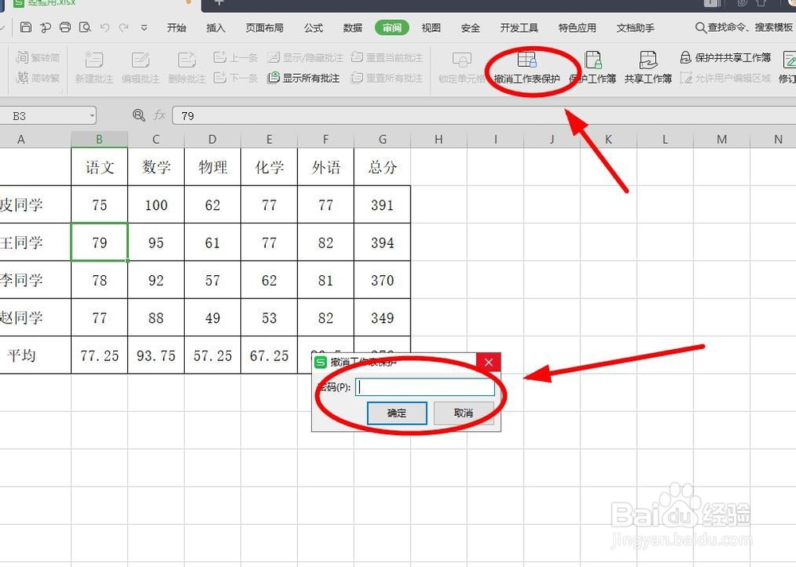796x567 pixels.
Task: Click the Save icon in quick access toolbar
Action: [25, 27]
